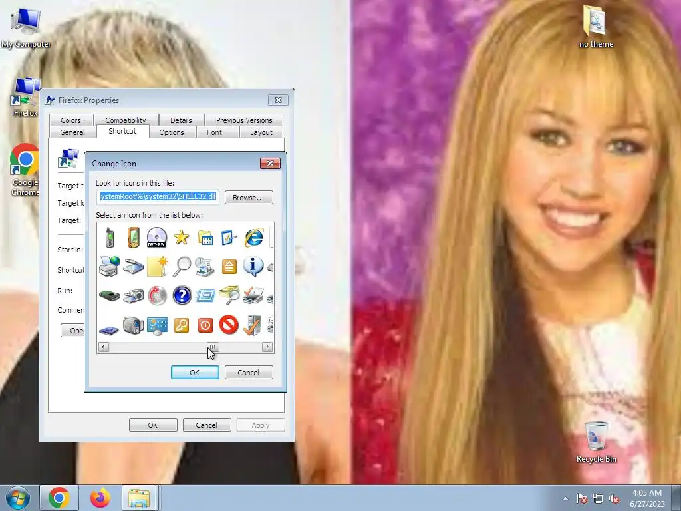Select the folder with calendar grid icon
The height and width of the screenshot is (511, 681).
point(205,238)
